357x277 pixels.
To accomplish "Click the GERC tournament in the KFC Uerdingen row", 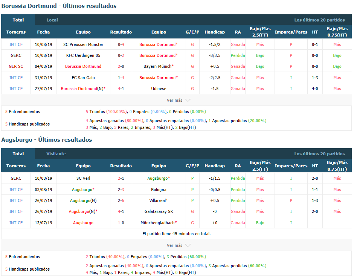I will 16,55.
